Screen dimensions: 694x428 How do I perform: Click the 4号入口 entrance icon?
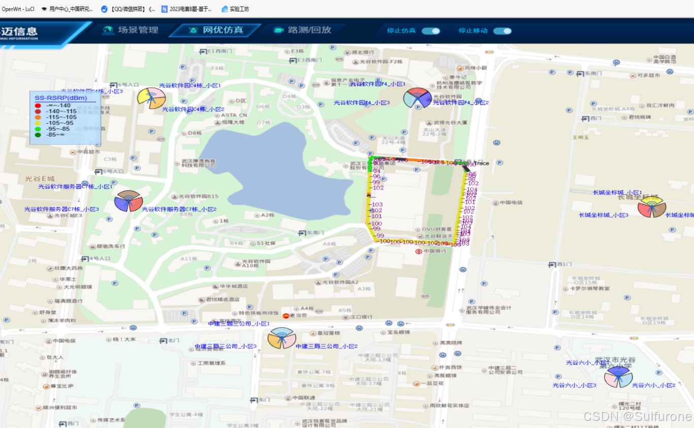pos(85,259)
